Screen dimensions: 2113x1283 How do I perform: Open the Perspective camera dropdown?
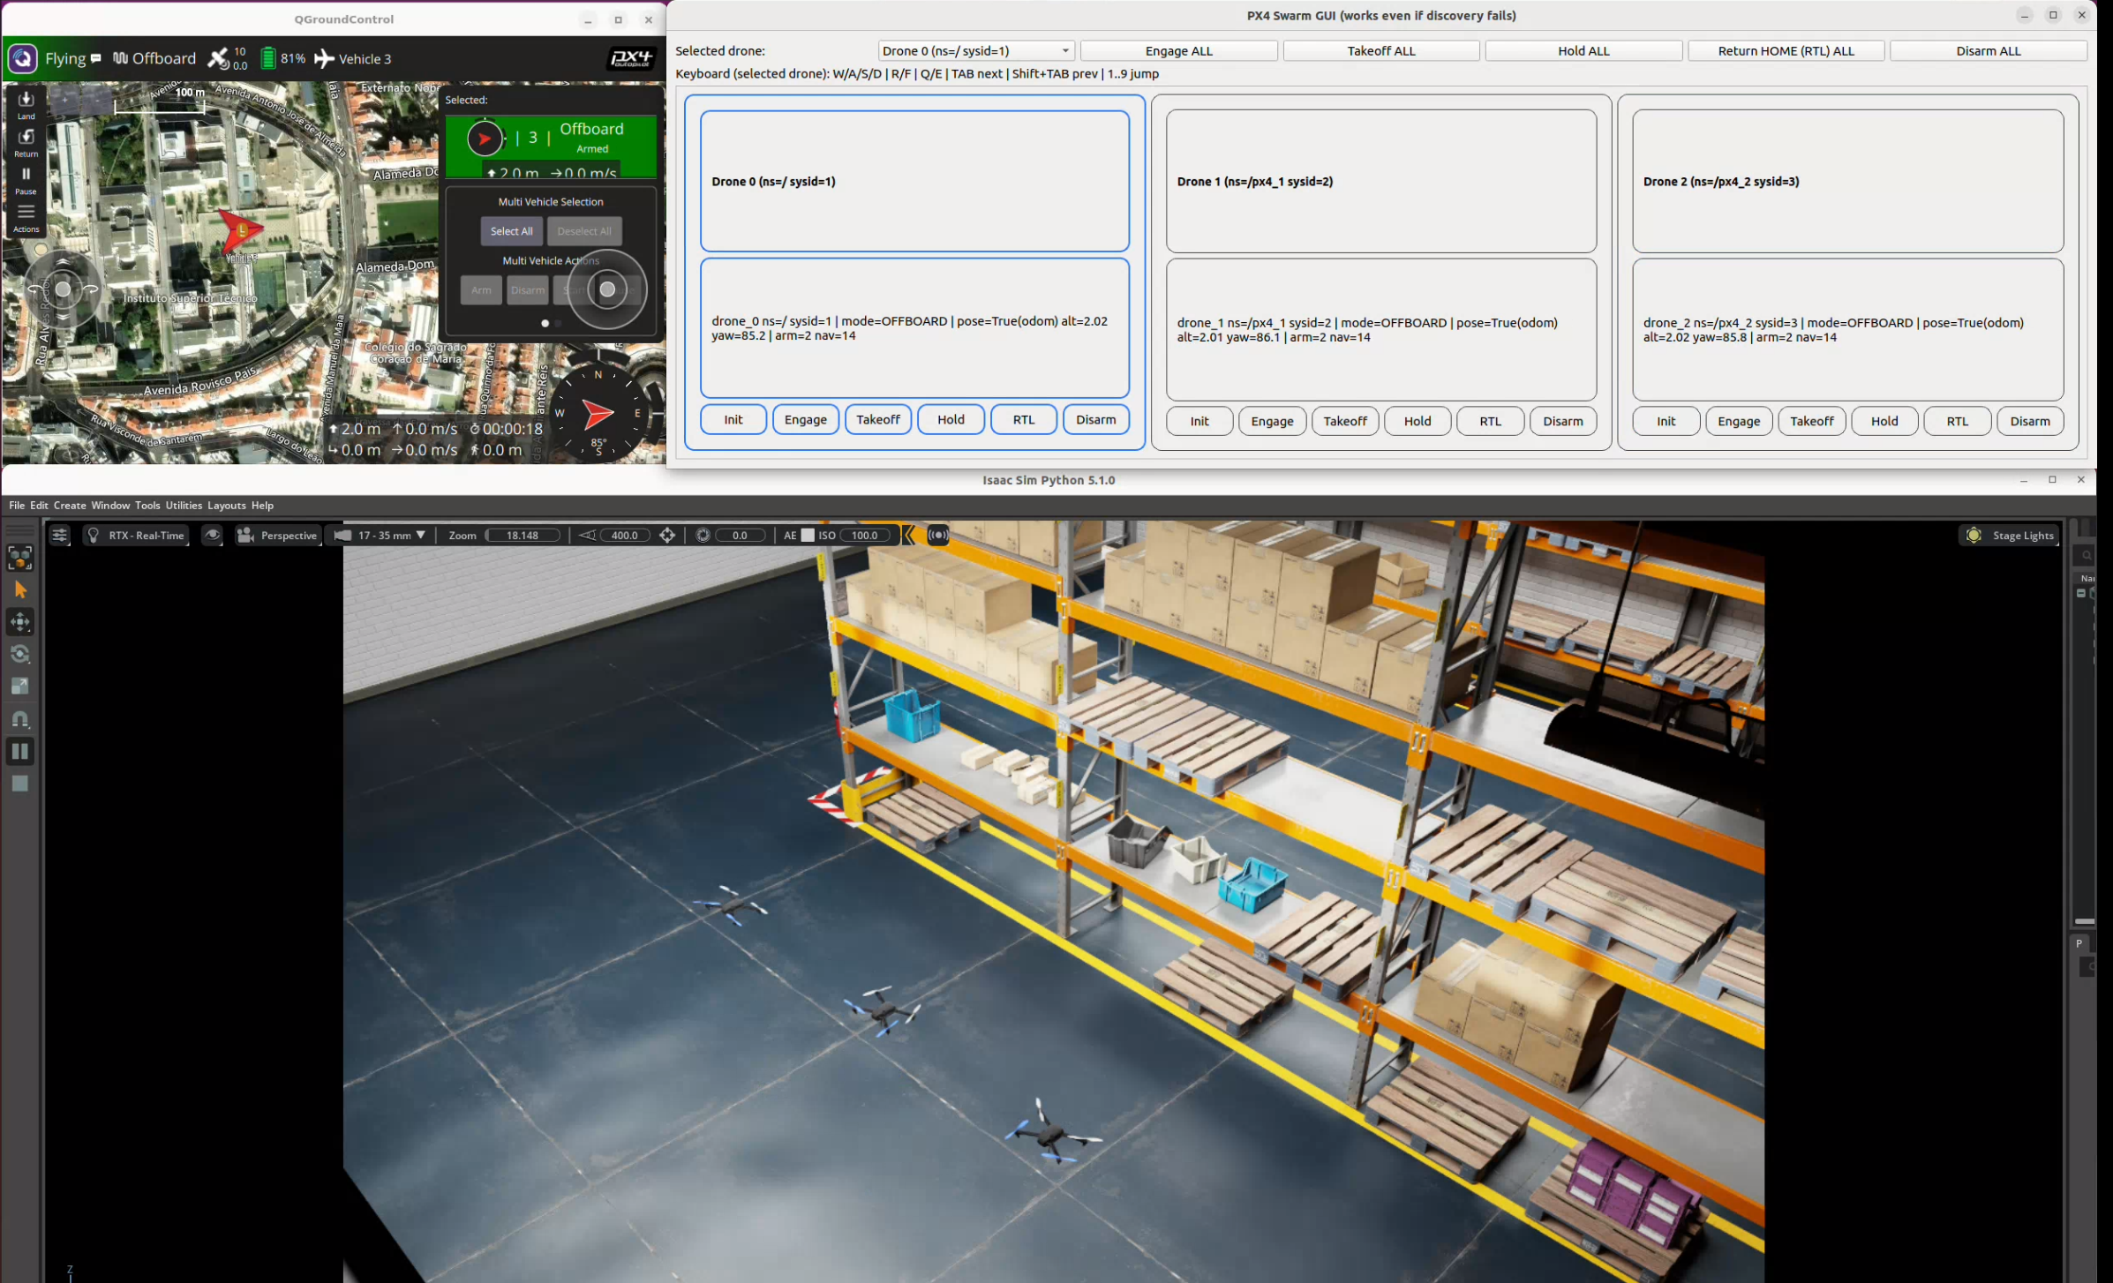(277, 536)
